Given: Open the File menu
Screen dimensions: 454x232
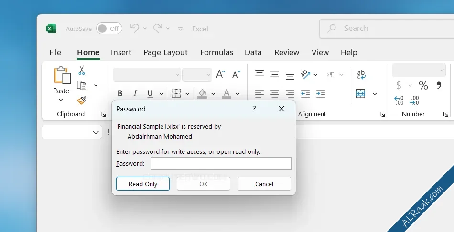Looking at the screenshot, I should coord(55,52).
